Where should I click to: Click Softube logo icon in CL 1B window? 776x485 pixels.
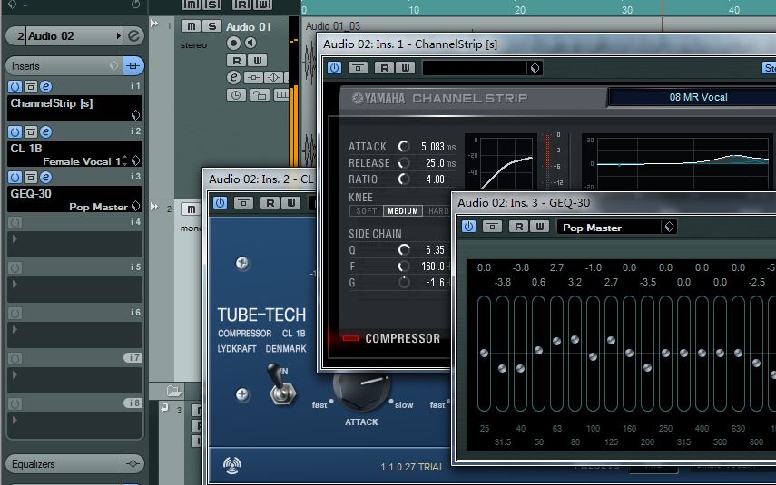coord(231,465)
